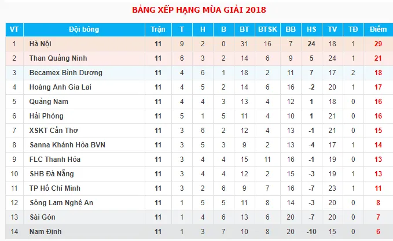Click the Đội bóng column header

tap(84, 29)
